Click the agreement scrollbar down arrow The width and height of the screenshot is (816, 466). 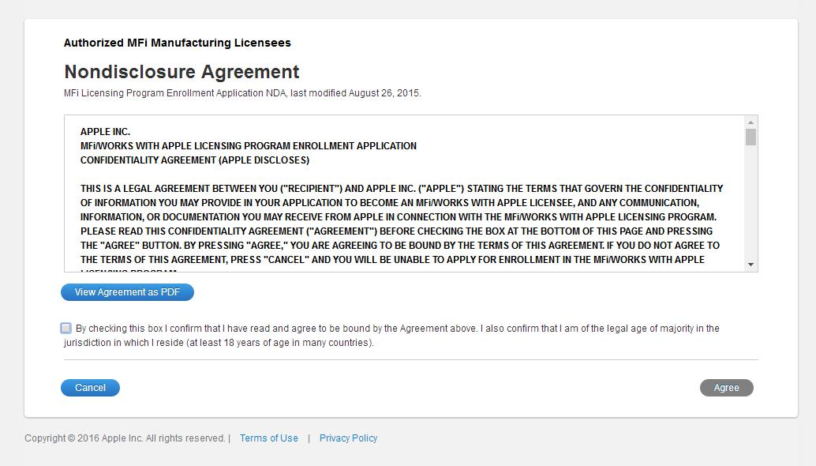point(750,265)
